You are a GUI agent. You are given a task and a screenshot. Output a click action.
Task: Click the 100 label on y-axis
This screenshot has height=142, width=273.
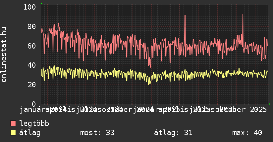click(x=30, y=7)
